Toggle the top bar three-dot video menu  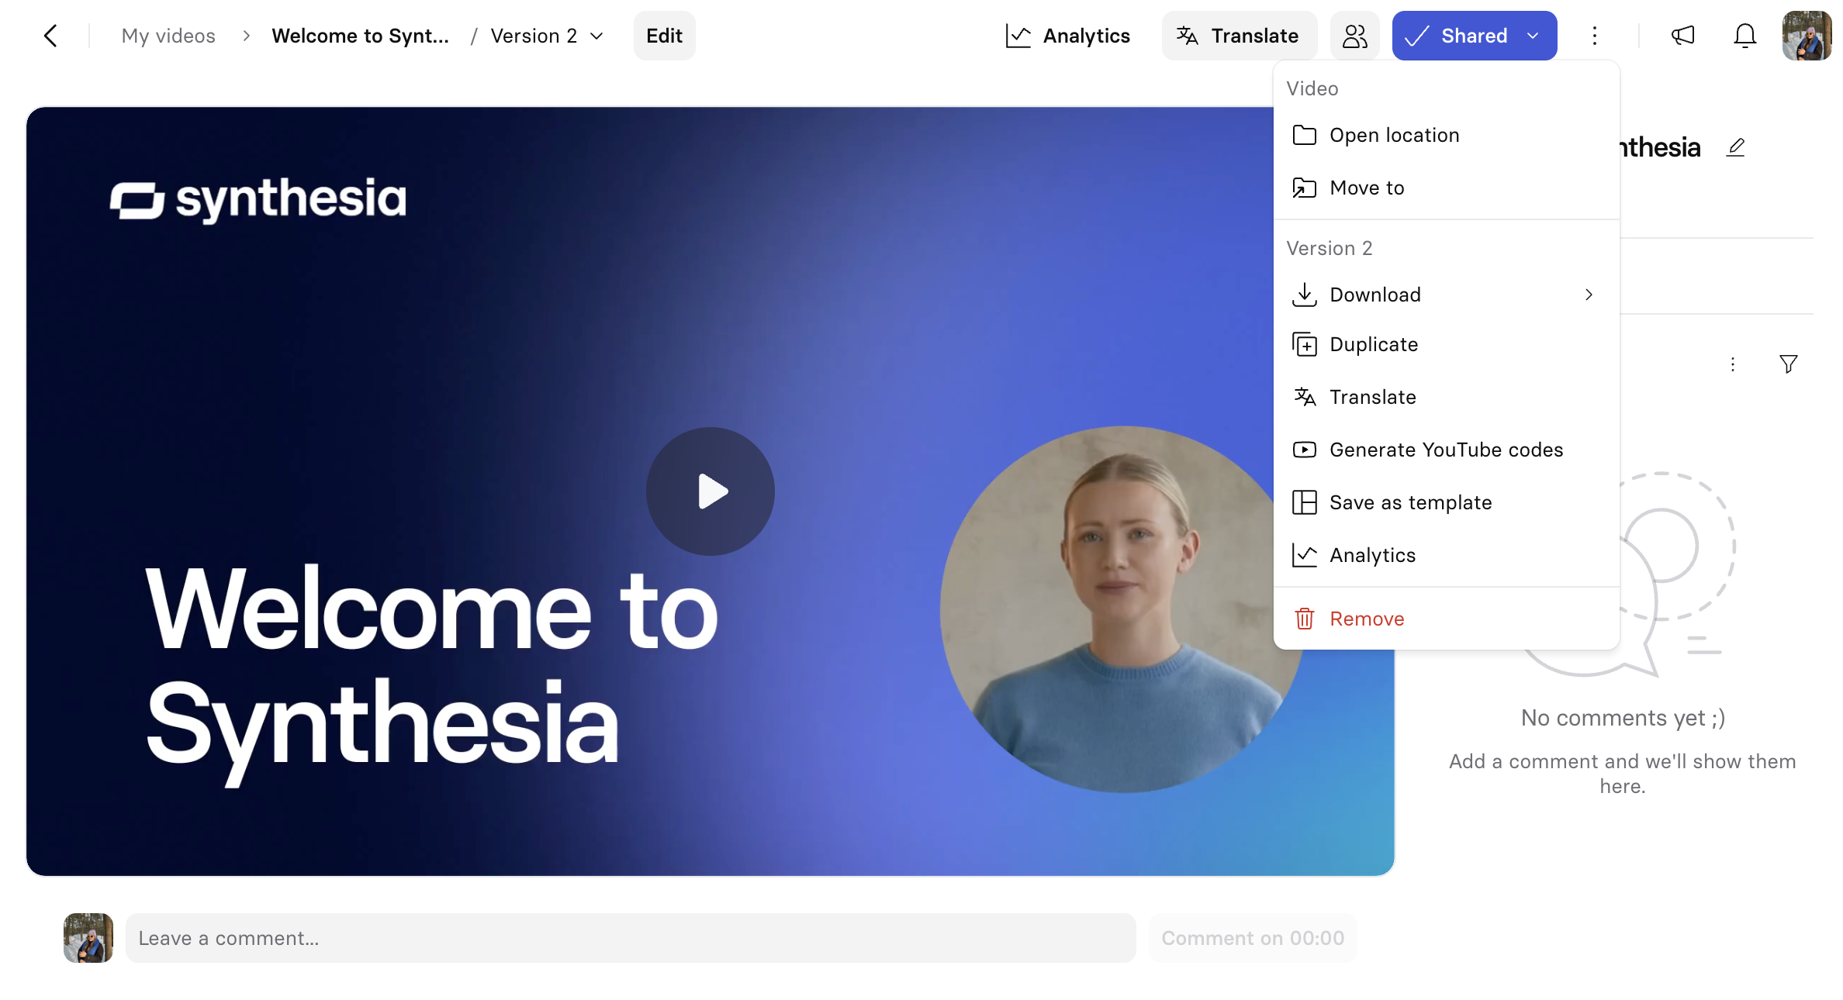[x=1594, y=36]
